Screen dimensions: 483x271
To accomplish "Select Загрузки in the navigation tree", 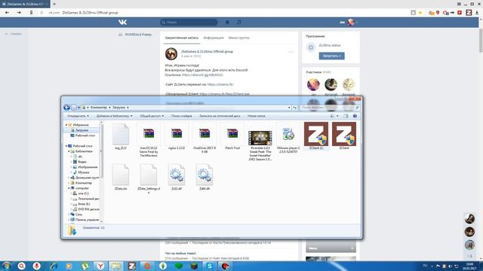I will (82, 130).
